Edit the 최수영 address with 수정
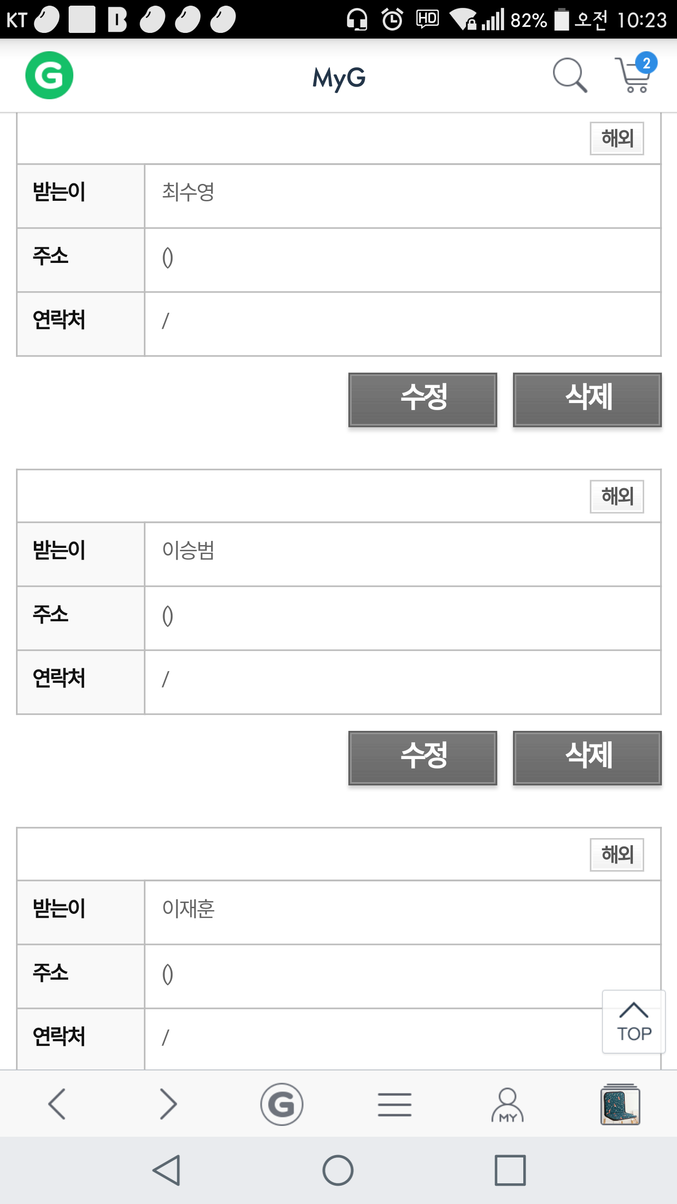This screenshot has width=677, height=1204. 422,399
